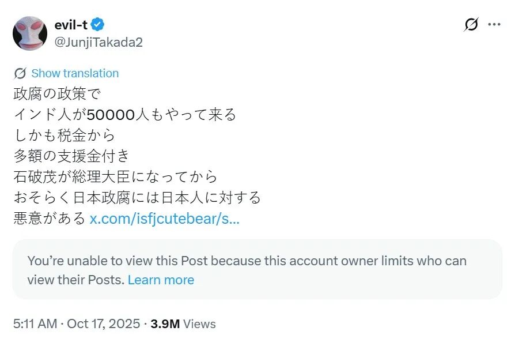Follow the x.com/isfjcutebear link
Image resolution: width=515 pixels, height=346 pixels.
[x=165, y=219]
